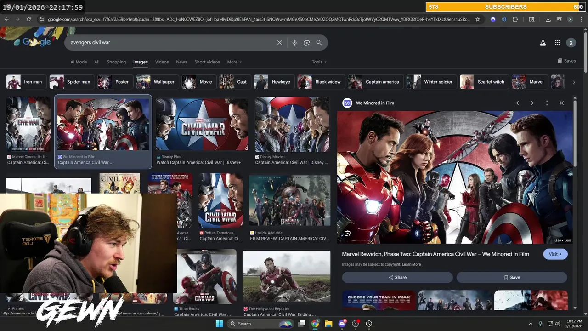Open the Google apps grid

(557, 42)
